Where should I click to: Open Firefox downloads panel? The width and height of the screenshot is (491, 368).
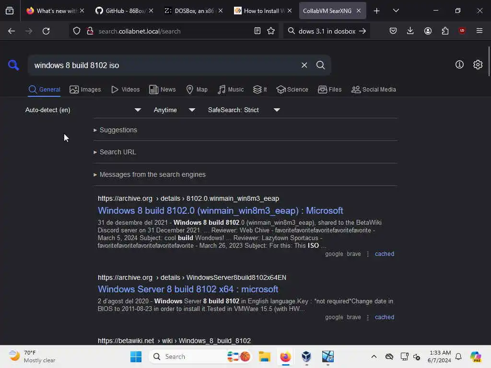tap(410, 31)
